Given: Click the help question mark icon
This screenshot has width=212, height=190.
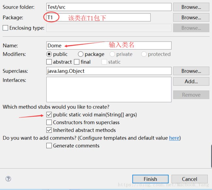Looking at the screenshot, I should [8, 179].
